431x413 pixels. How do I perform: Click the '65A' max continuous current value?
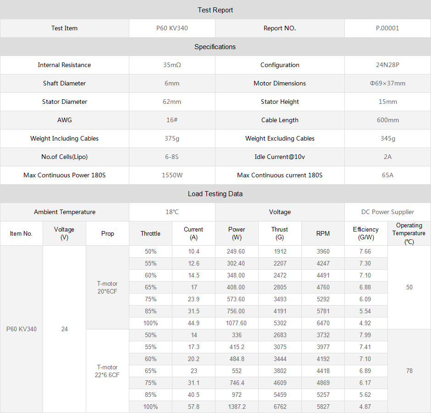[387, 175]
